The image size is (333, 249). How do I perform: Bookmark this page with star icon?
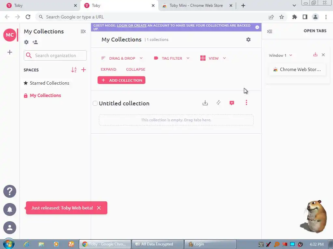click(x=282, y=17)
